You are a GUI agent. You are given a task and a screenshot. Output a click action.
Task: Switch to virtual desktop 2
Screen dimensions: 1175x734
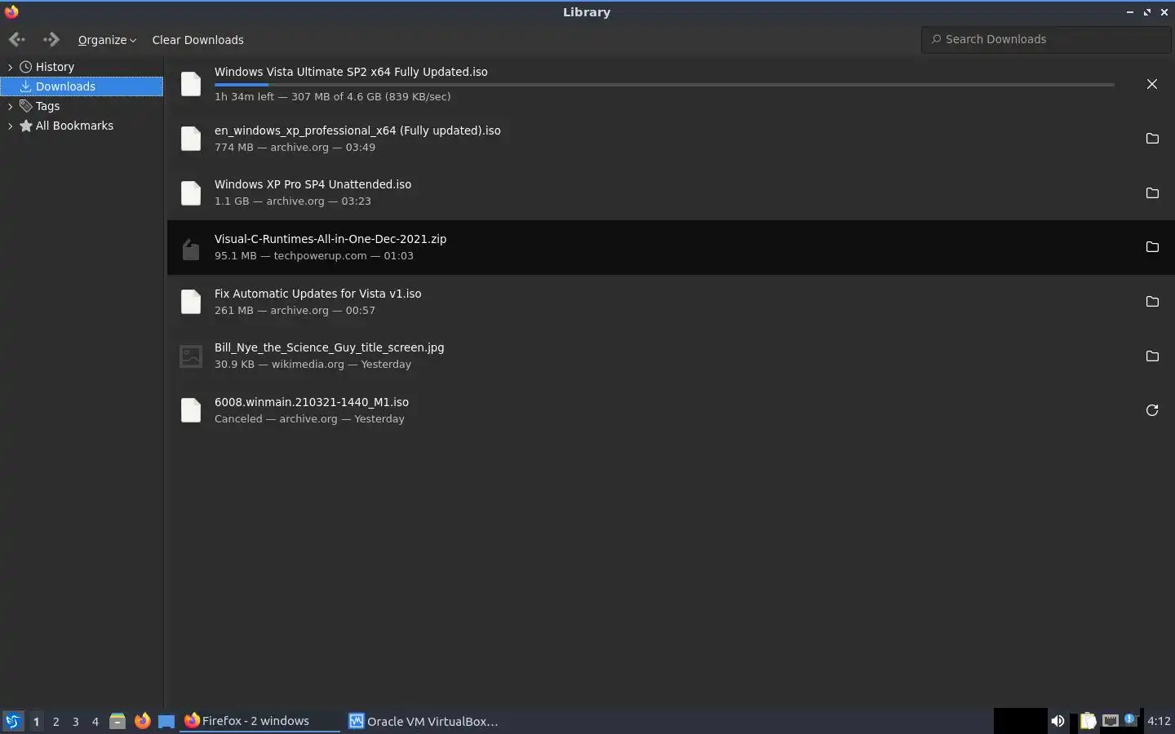(55, 722)
